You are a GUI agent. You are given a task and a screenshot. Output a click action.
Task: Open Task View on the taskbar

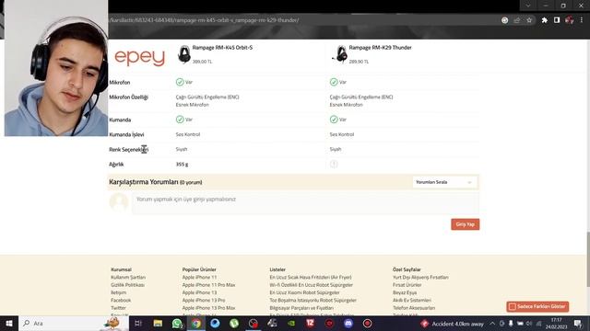[138, 323]
